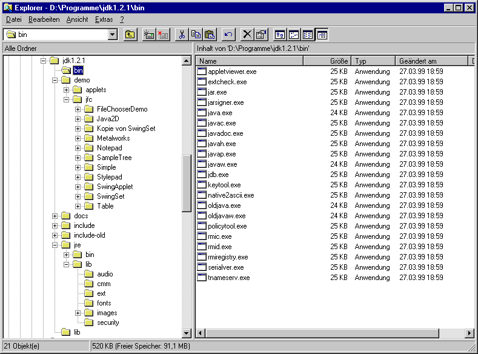The height and width of the screenshot is (354, 478).
Task: Open Properties via toolbar icon
Action: click(x=261, y=35)
